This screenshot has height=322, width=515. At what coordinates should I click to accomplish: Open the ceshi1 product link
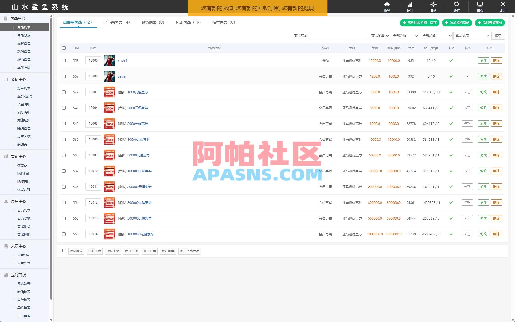point(122,60)
